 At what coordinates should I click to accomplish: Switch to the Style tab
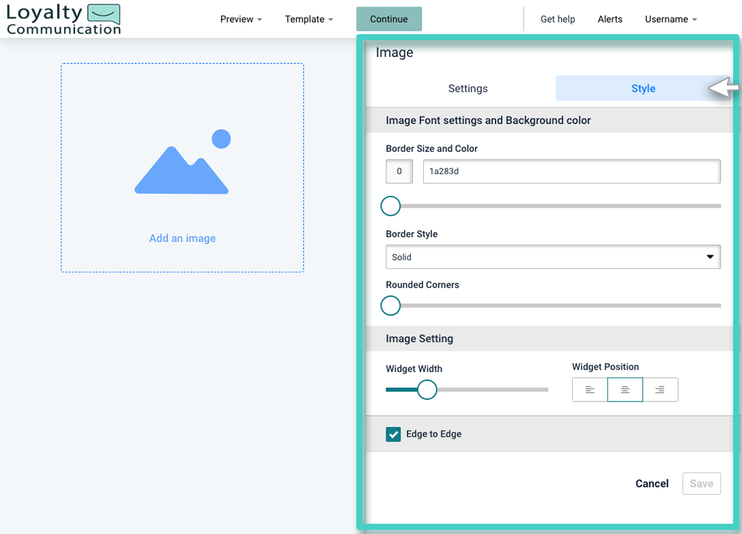coord(642,88)
